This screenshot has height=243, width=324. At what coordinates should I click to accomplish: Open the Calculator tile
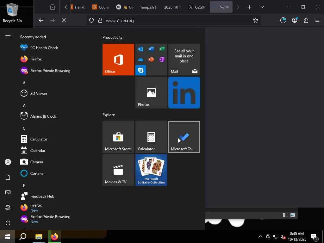[x=151, y=137]
